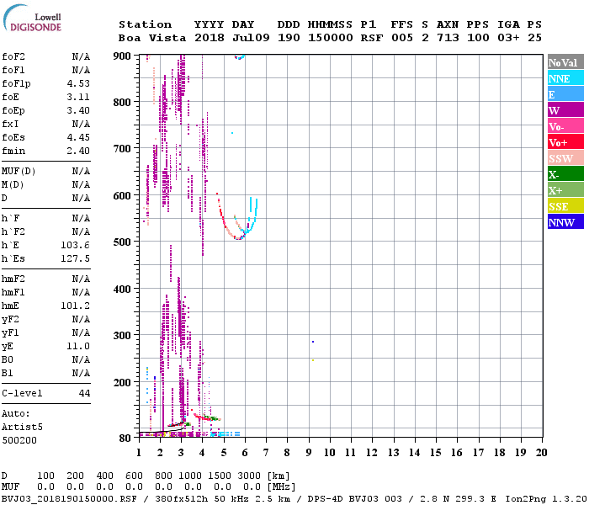Viewport: 589px width, 505px height.
Task: Click the time value 150000
Action: pyautogui.click(x=331, y=38)
